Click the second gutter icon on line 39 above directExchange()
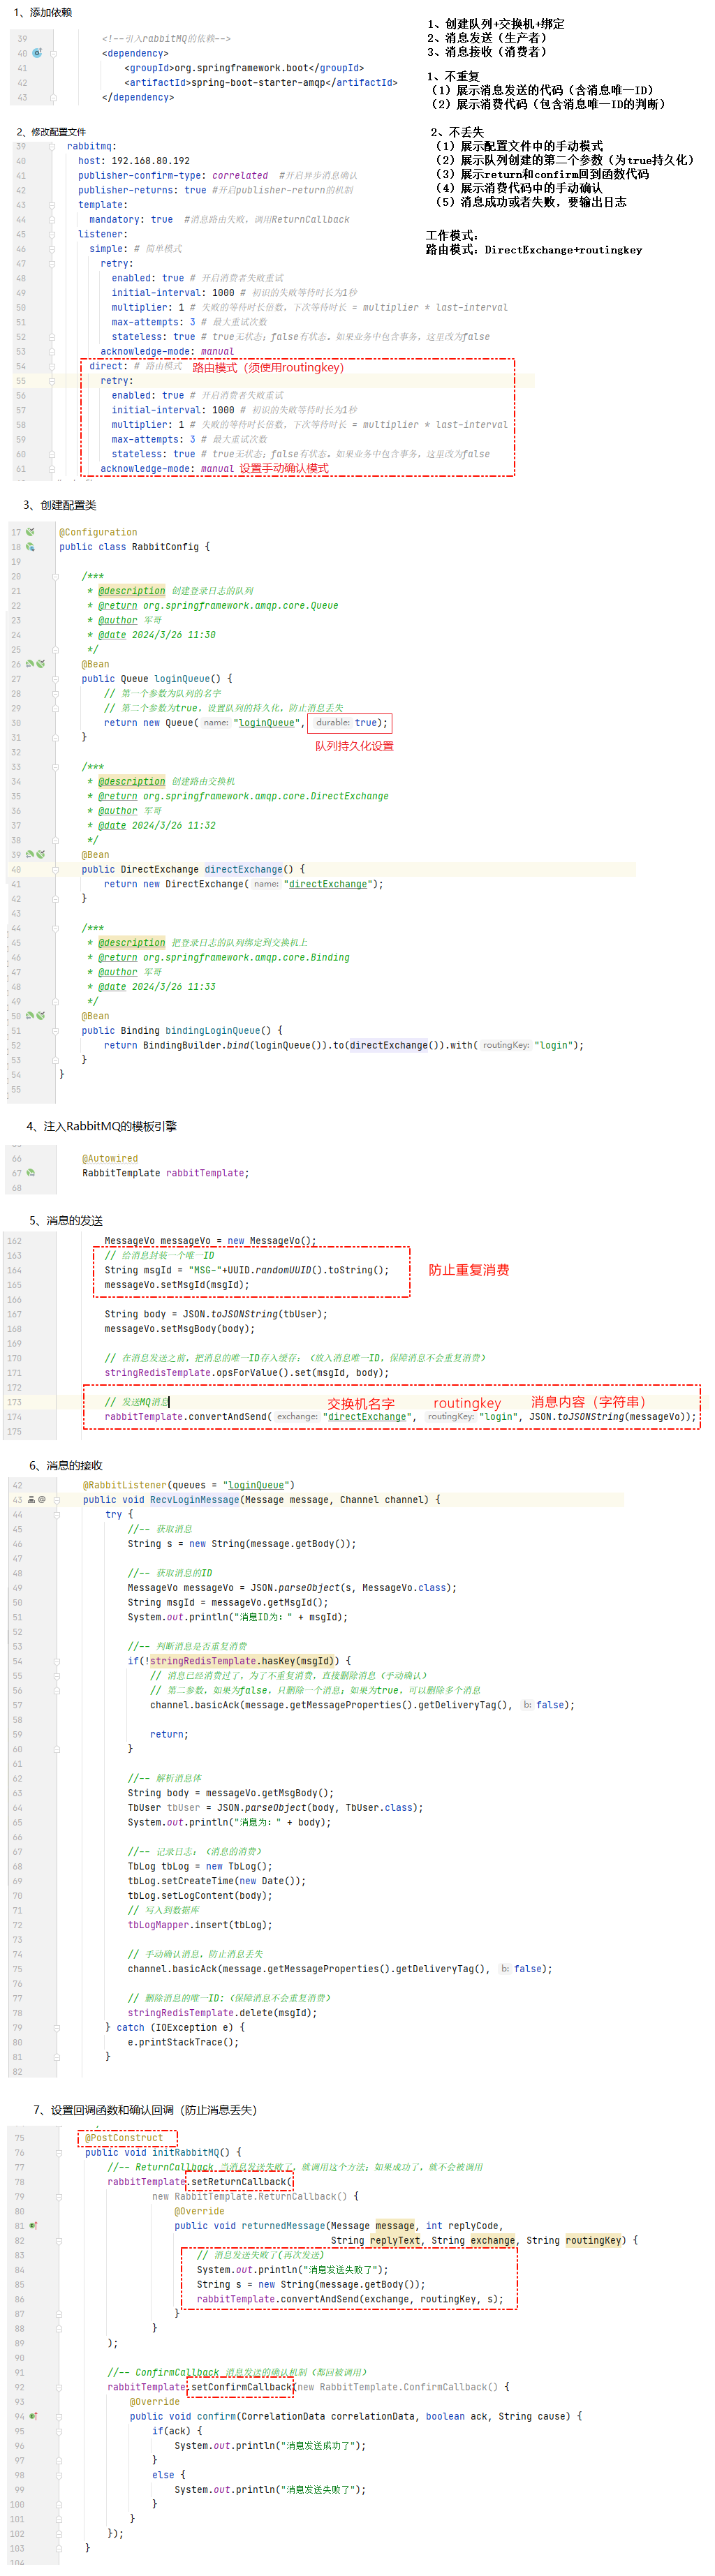The width and height of the screenshot is (715, 2576). pyautogui.click(x=40, y=855)
